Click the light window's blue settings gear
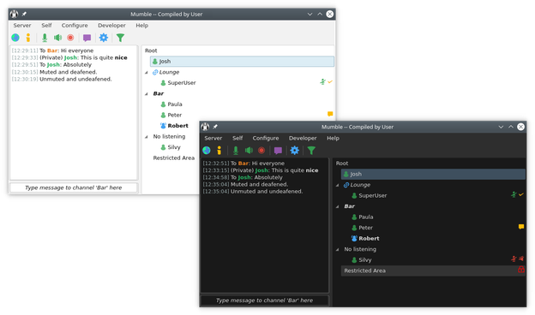 tap(104, 38)
